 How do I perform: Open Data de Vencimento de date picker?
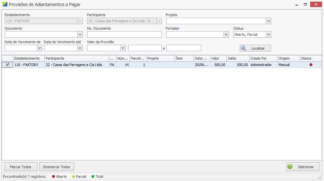(39, 48)
